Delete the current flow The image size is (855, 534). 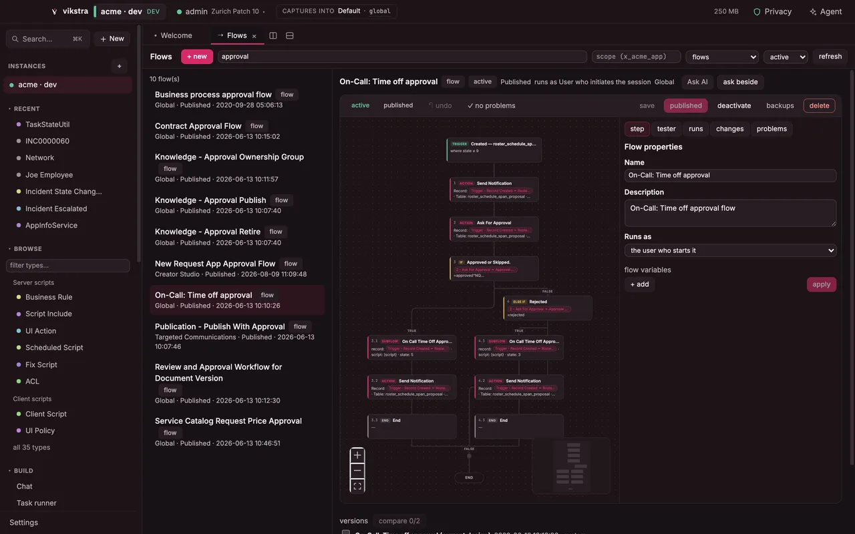pyautogui.click(x=819, y=105)
